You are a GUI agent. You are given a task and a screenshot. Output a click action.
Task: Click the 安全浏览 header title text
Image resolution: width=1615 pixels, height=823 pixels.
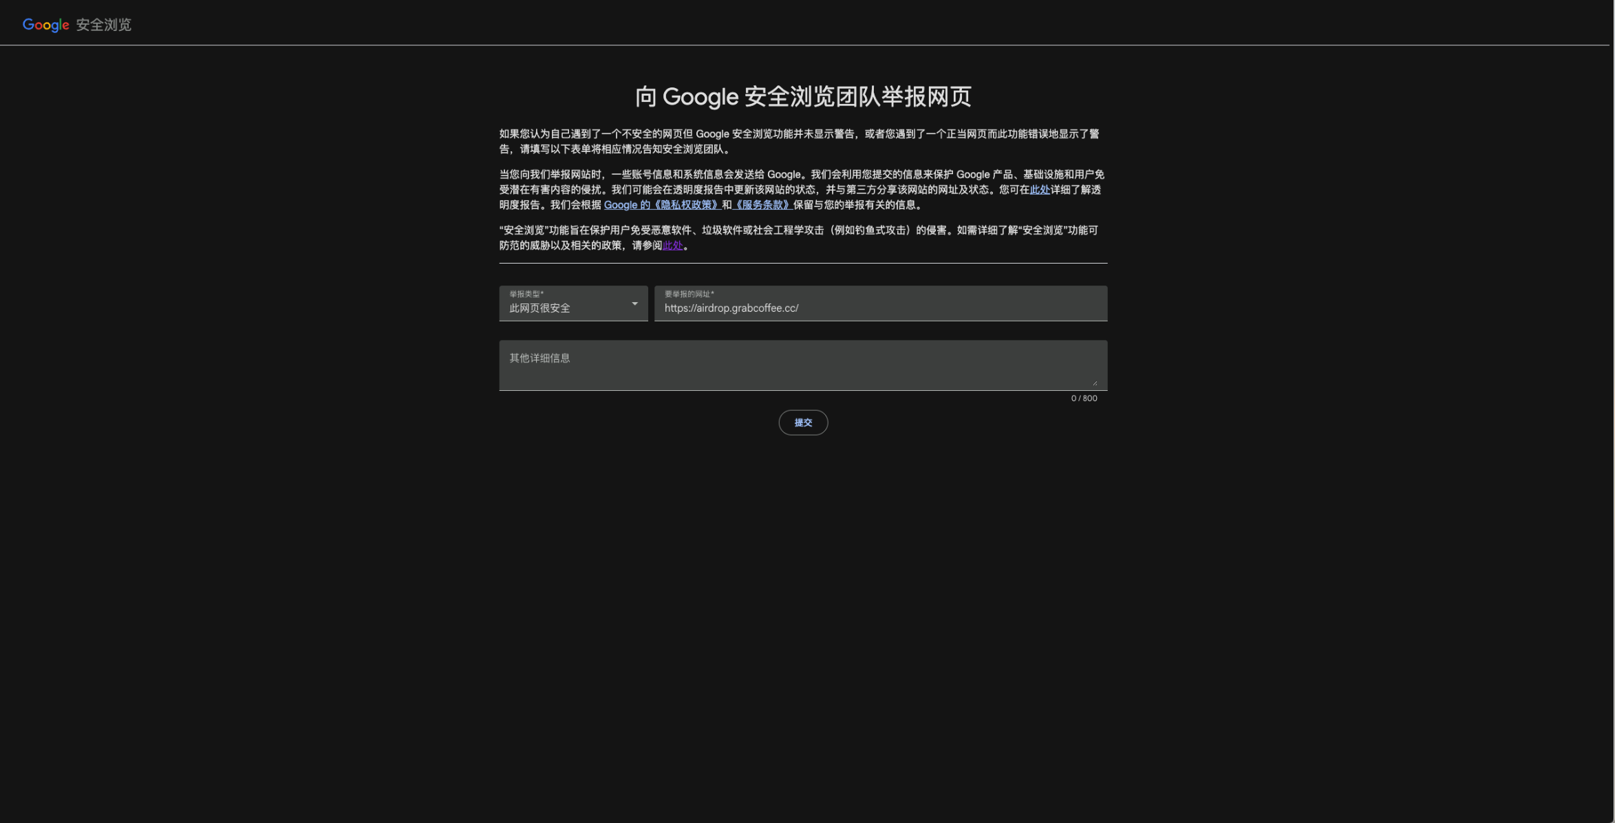(x=103, y=25)
